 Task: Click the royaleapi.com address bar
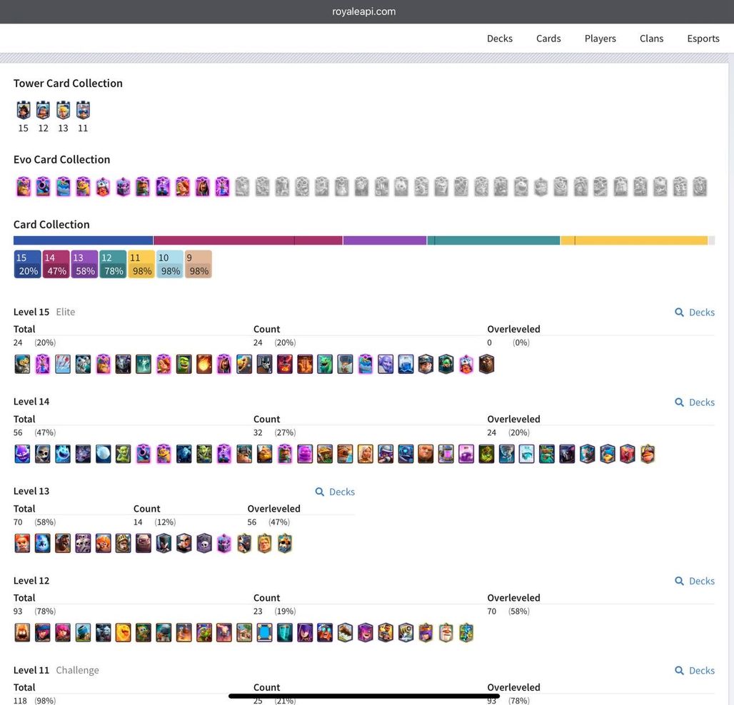pos(363,11)
